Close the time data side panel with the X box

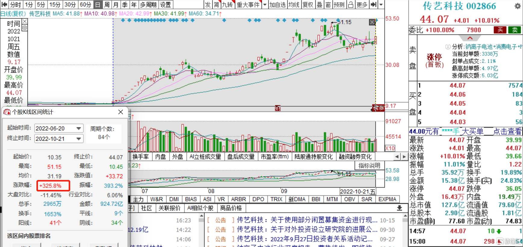coord(25,22)
